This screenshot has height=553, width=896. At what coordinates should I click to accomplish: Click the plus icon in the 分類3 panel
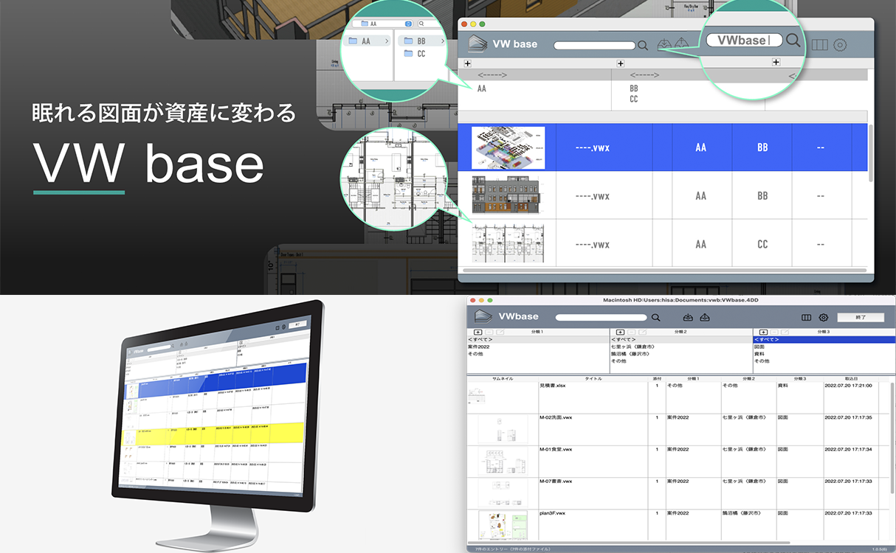[x=763, y=333]
